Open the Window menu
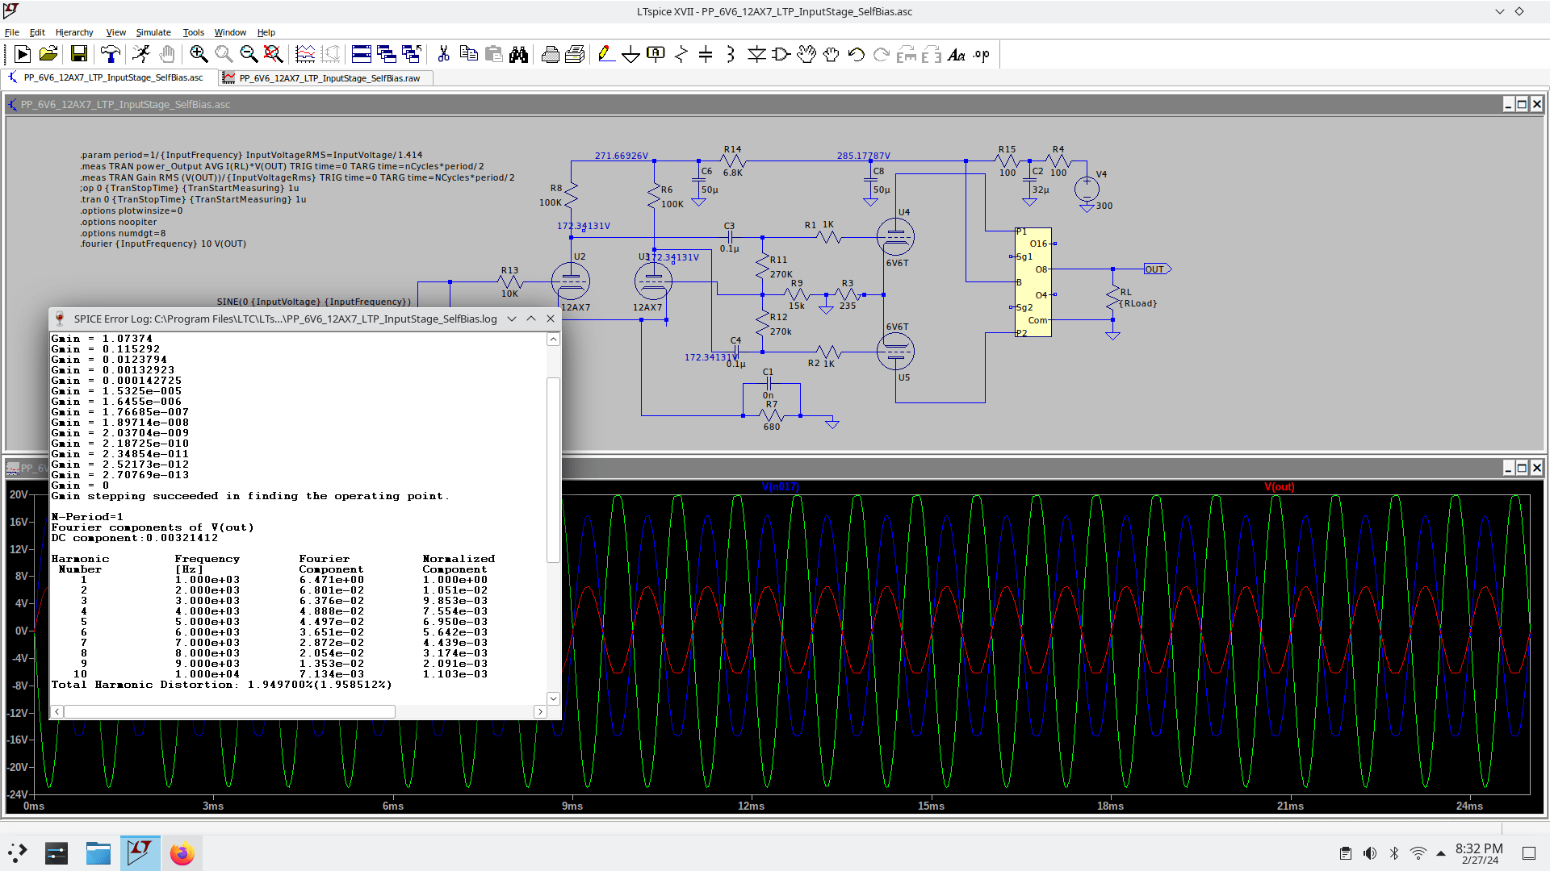Viewport: 1550px width, 871px height. [230, 32]
